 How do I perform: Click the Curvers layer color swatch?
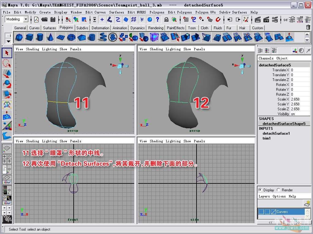coord(273,212)
